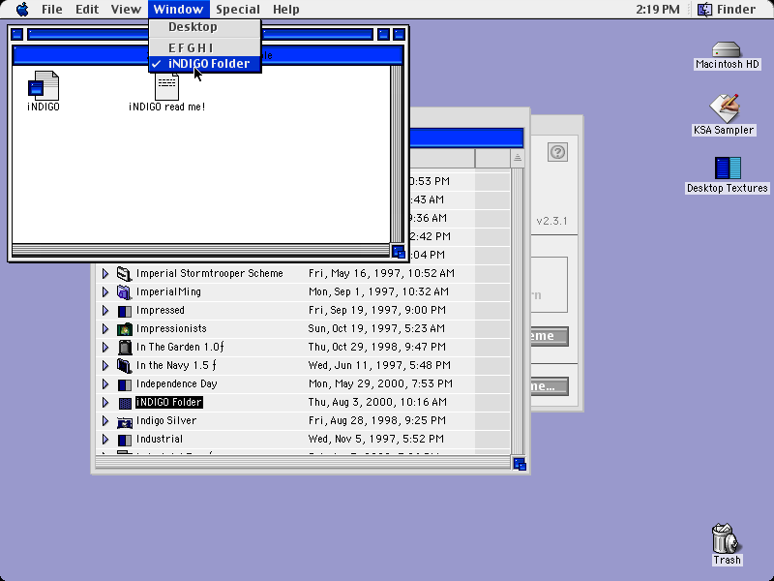774x581 pixels.
Task: Expand the Indigo Silver disclosure triangle
Action: (x=105, y=421)
